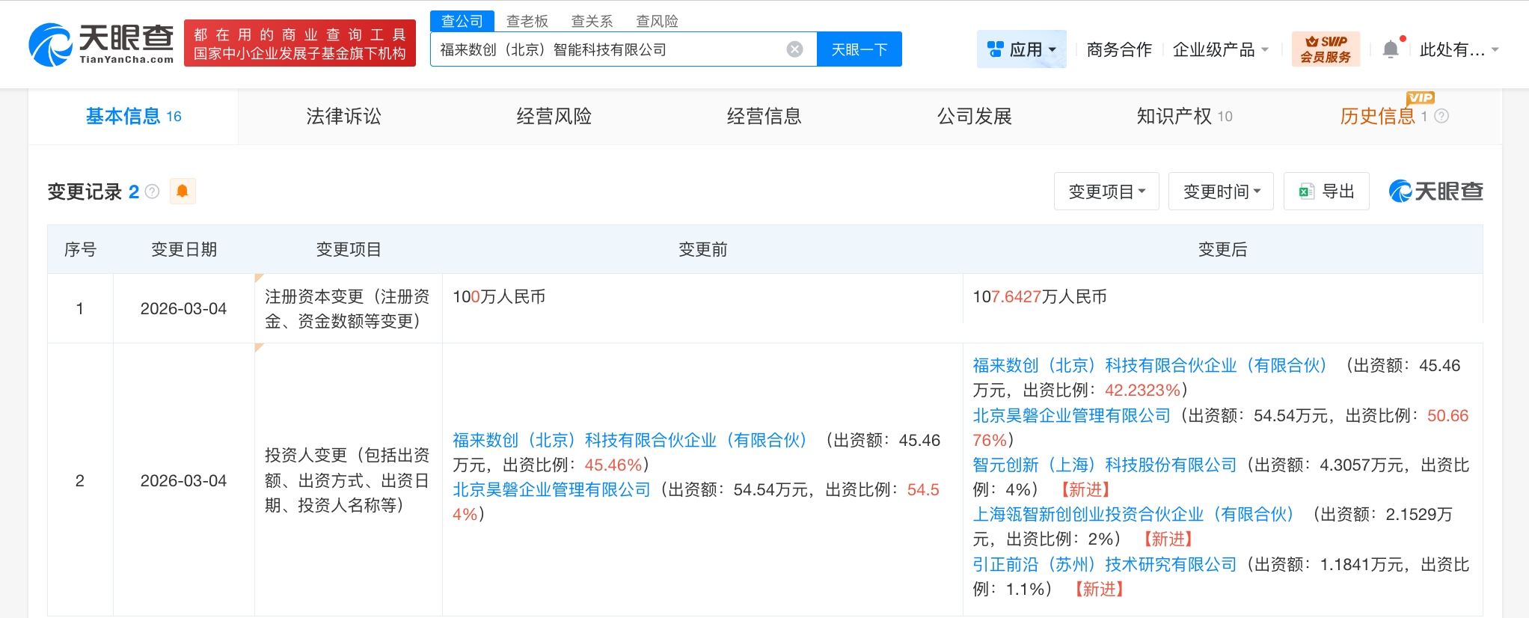Image resolution: width=1529 pixels, height=618 pixels.
Task: Expand the 企业级产品 menu
Action: (1221, 49)
